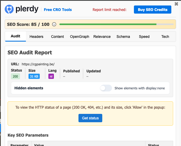Click Show elements with display:none label
The image size is (181, 146).
pos(140,88)
